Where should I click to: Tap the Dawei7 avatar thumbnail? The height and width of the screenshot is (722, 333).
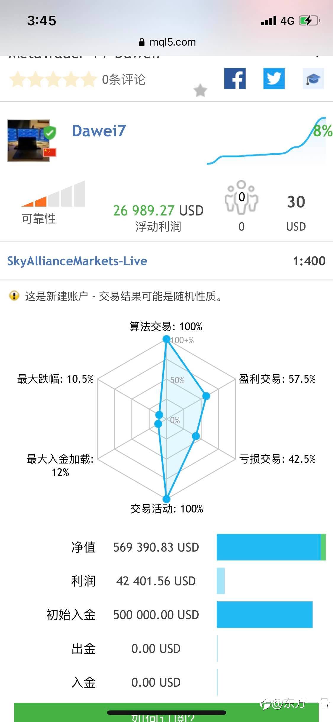29,141
